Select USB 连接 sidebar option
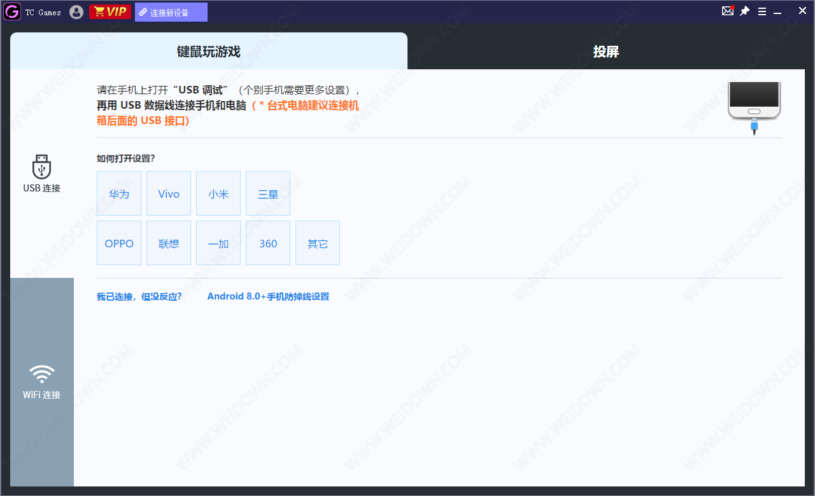Screen dimensions: 815x496 [x=42, y=174]
